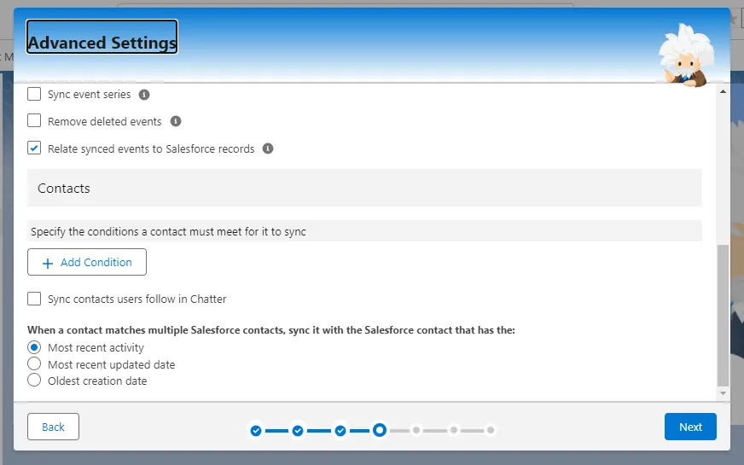The width and height of the screenshot is (744, 465).
Task: Go Back to previous step
Action: click(x=53, y=427)
